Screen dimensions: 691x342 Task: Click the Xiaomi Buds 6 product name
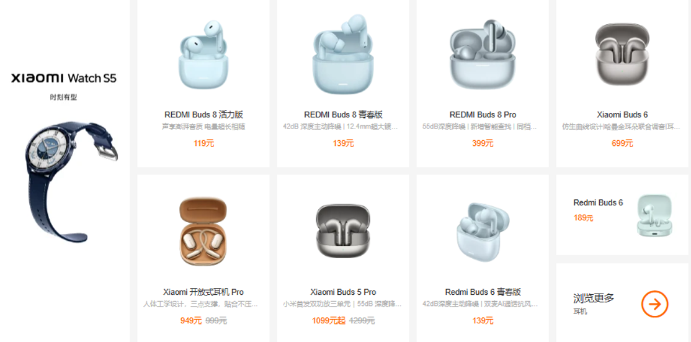(x=622, y=115)
